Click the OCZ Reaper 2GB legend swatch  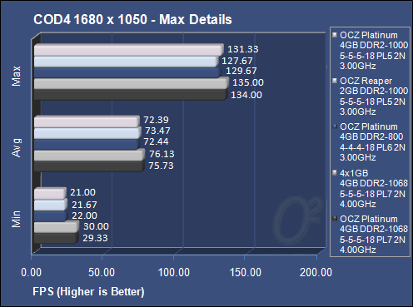(x=335, y=81)
